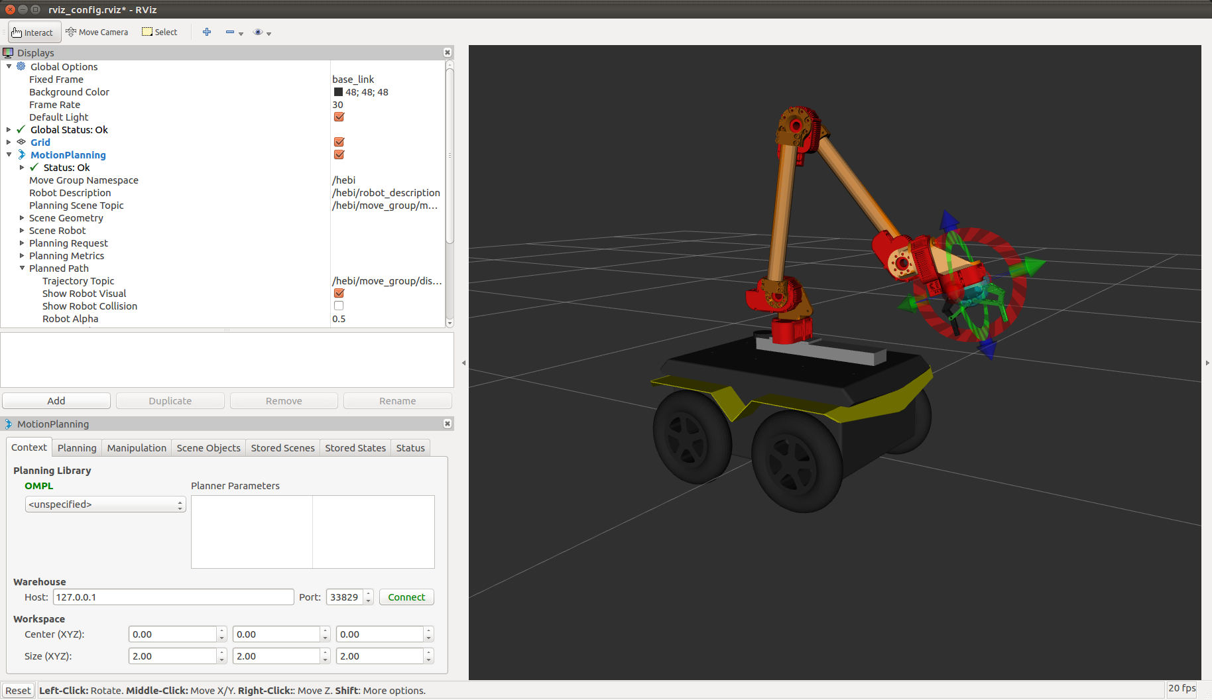1212x700 pixels.
Task: Expand the Scene Robot section
Action: tap(21, 230)
